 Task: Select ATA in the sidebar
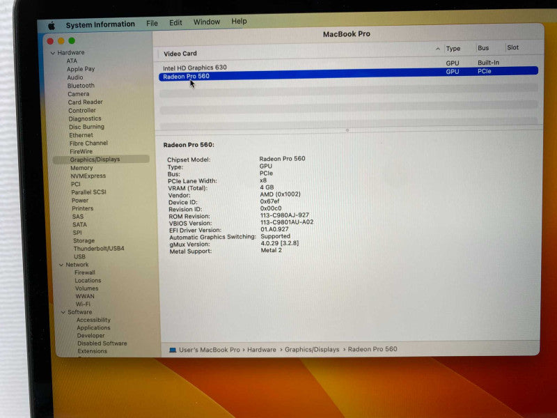72,61
